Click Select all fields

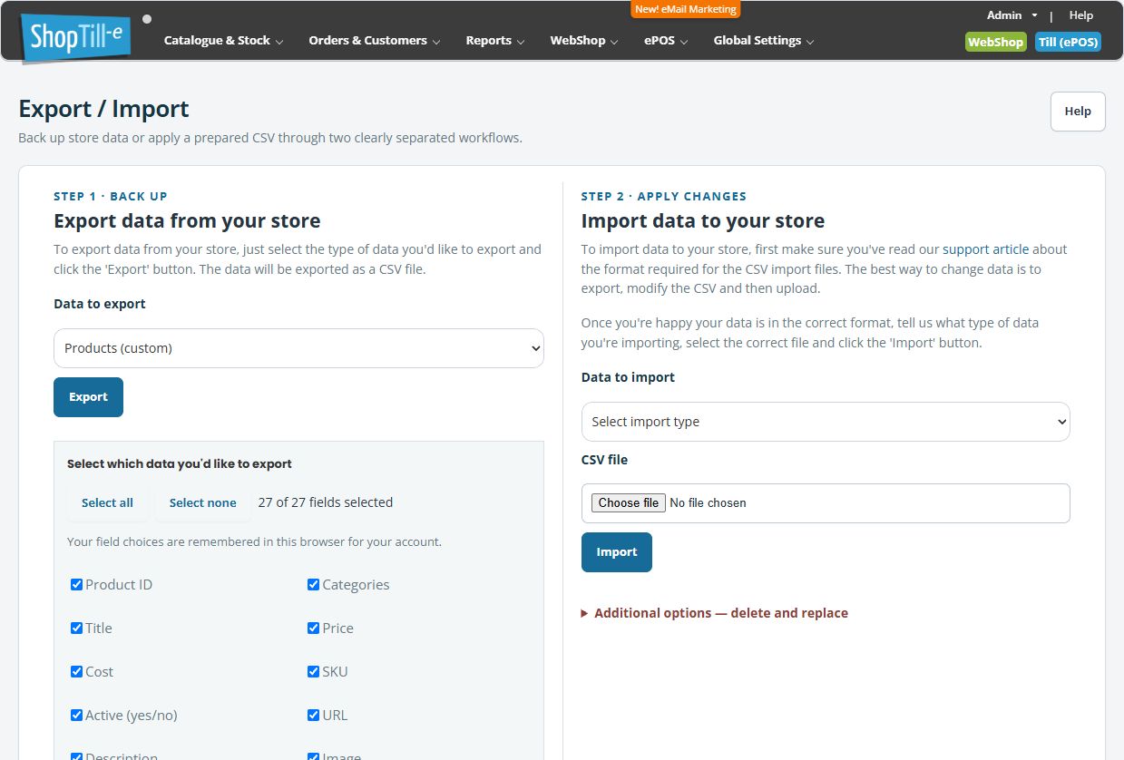click(107, 502)
